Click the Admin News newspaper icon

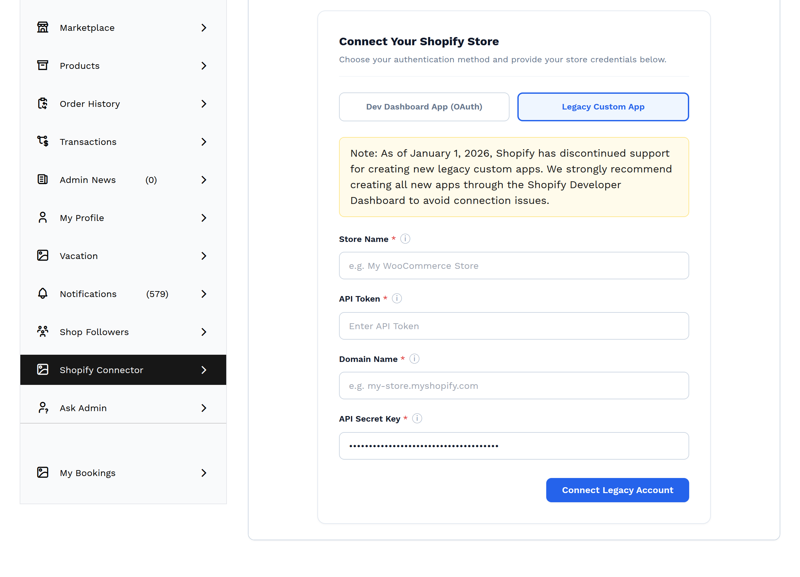click(x=43, y=180)
